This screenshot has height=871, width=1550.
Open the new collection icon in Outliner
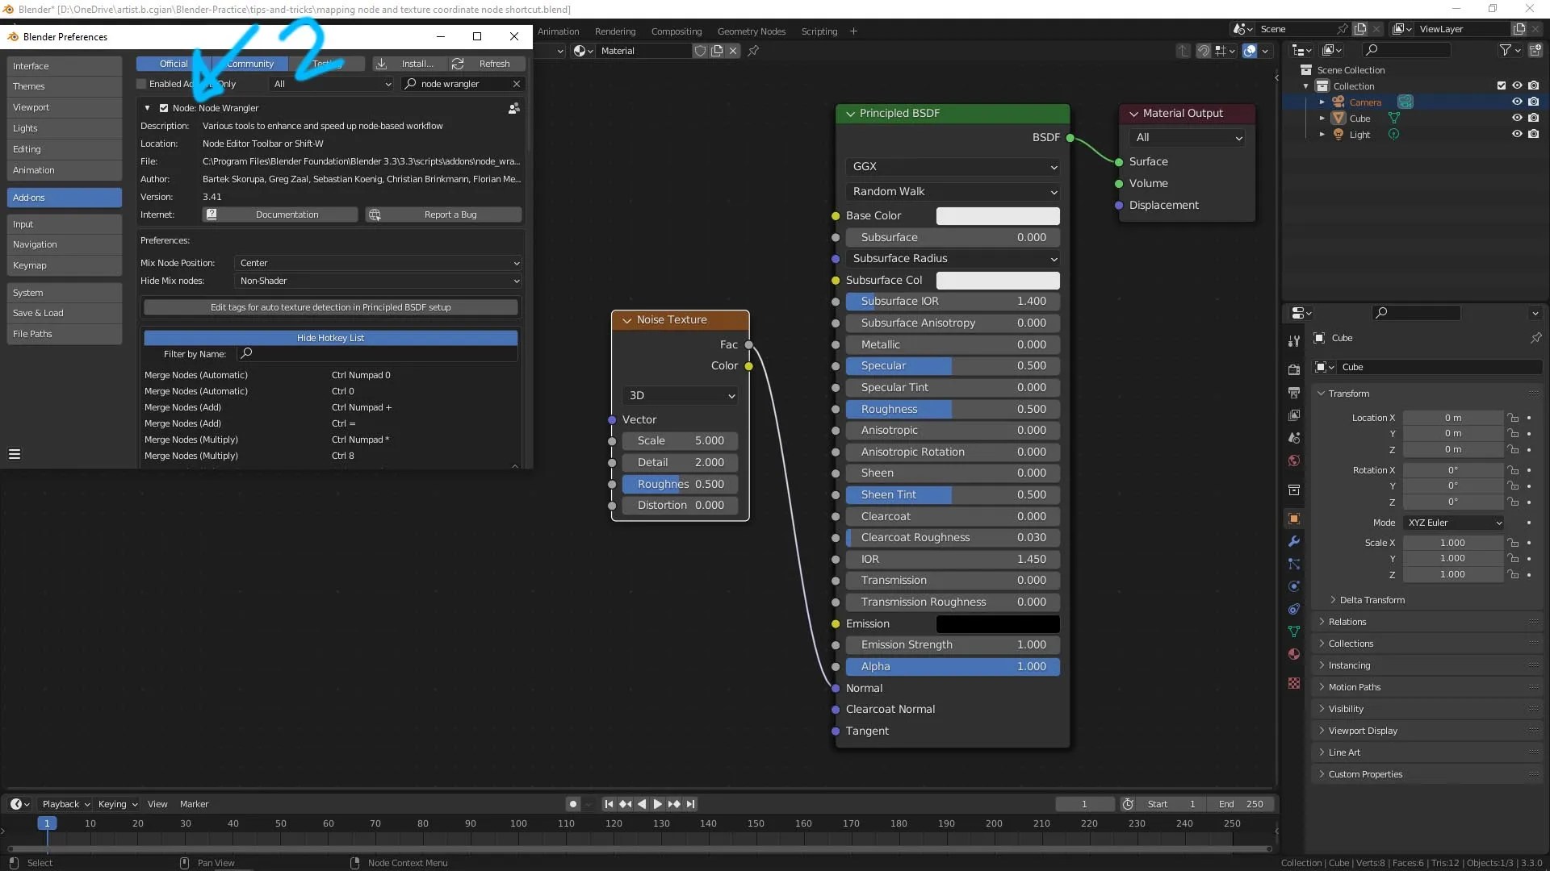click(1536, 49)
